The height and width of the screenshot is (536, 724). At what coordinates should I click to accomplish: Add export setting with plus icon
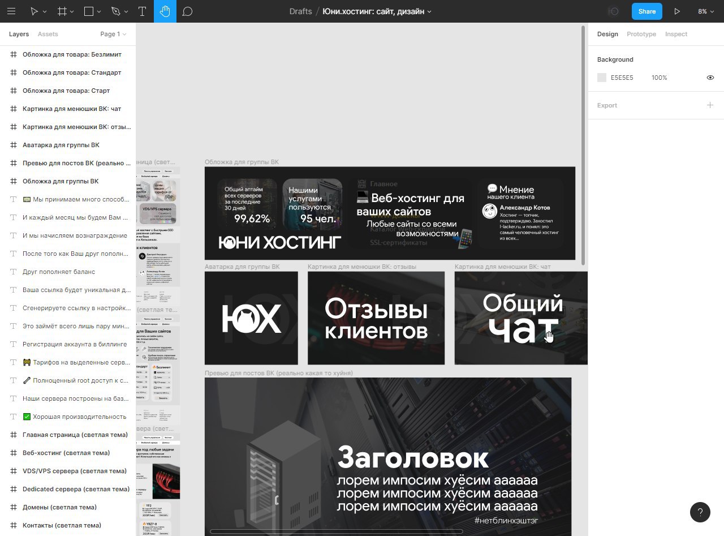click(710, 105)
